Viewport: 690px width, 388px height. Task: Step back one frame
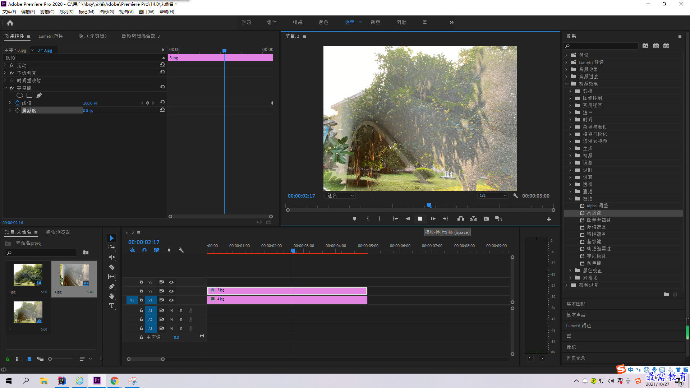click(408, 219)
